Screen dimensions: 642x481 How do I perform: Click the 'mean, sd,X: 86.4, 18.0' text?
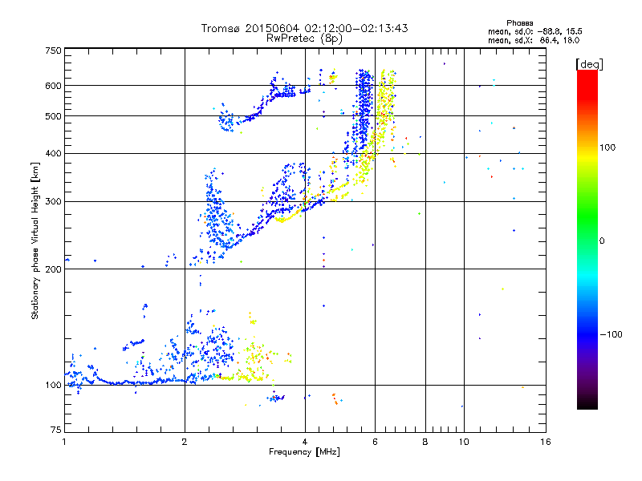(534, 40)
